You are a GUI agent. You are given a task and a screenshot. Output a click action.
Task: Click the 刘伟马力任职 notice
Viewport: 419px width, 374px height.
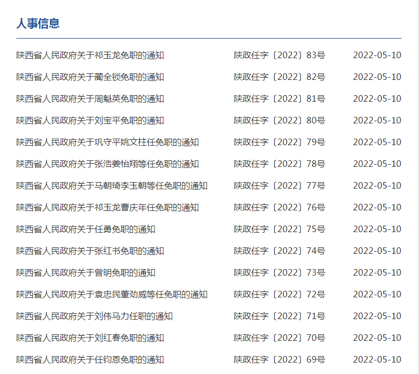(x=94, y=316)
